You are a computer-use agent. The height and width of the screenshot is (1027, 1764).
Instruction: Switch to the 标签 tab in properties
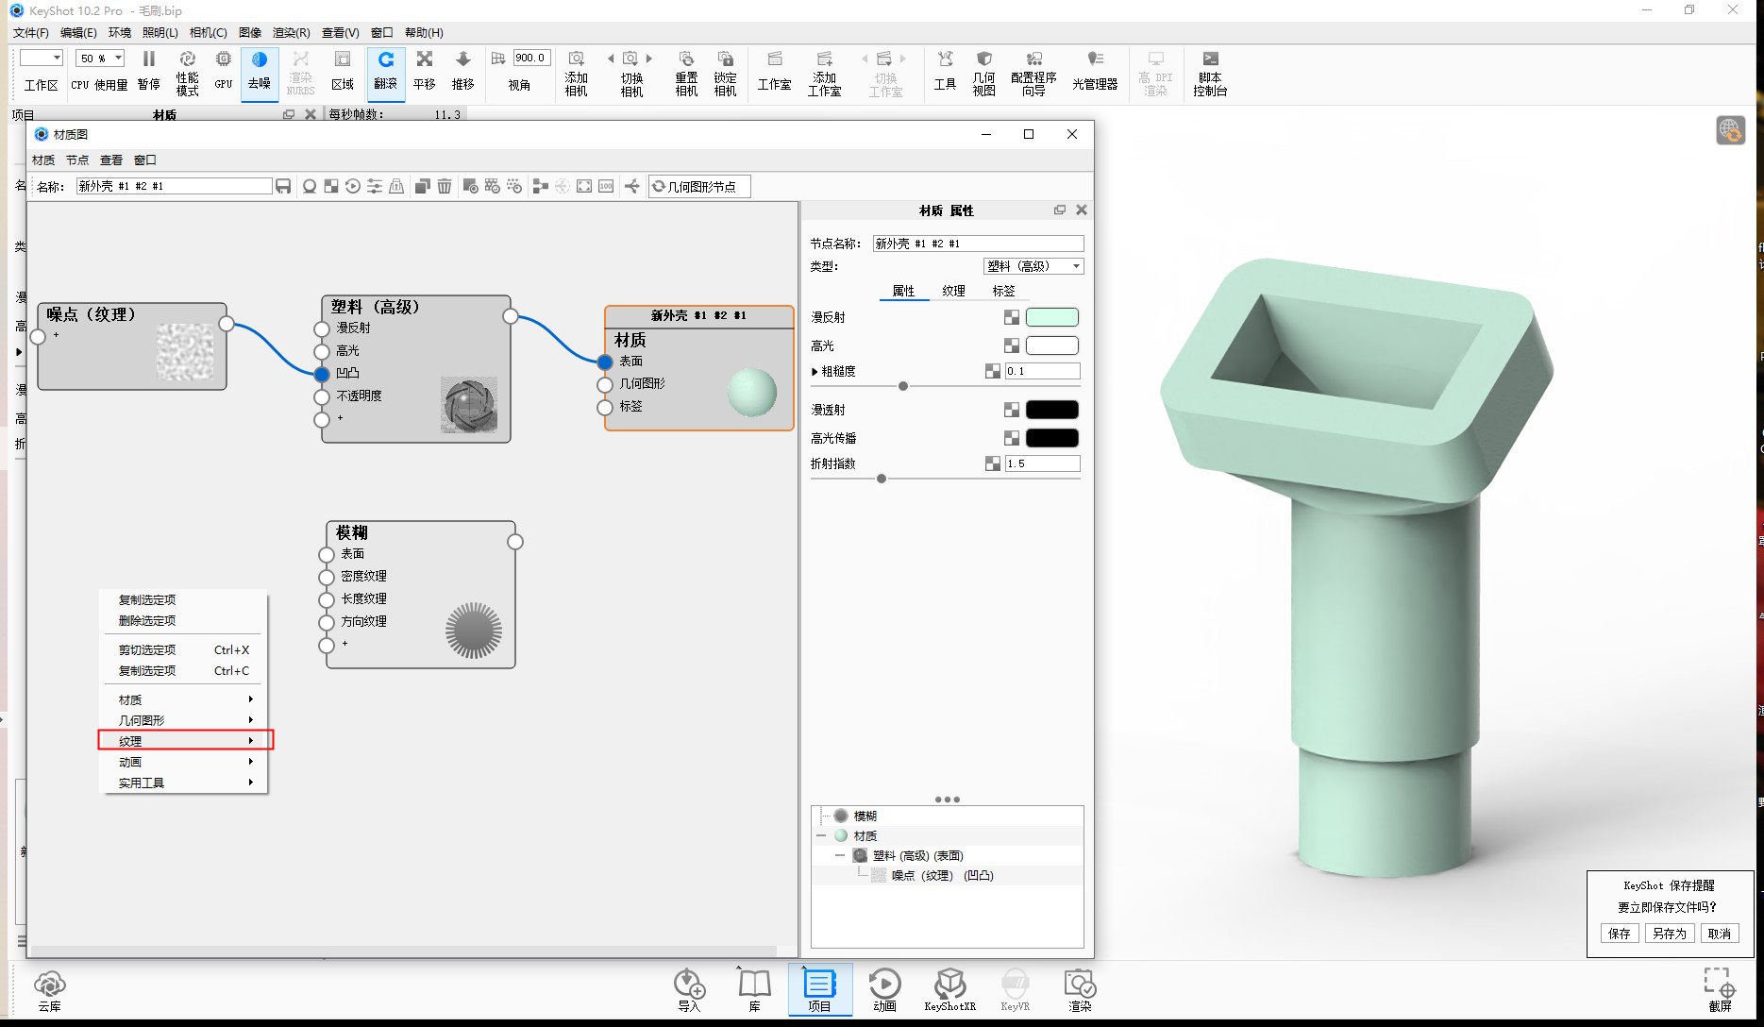point(1003,291)
